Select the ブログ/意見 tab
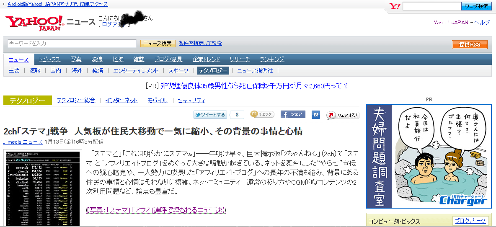Screen dimensions: 496x227 [168, 59]
